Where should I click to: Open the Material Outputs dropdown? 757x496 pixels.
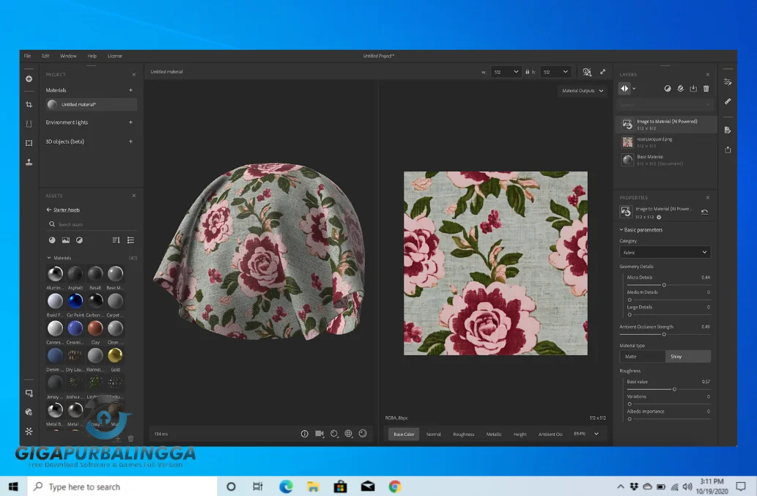583,89
